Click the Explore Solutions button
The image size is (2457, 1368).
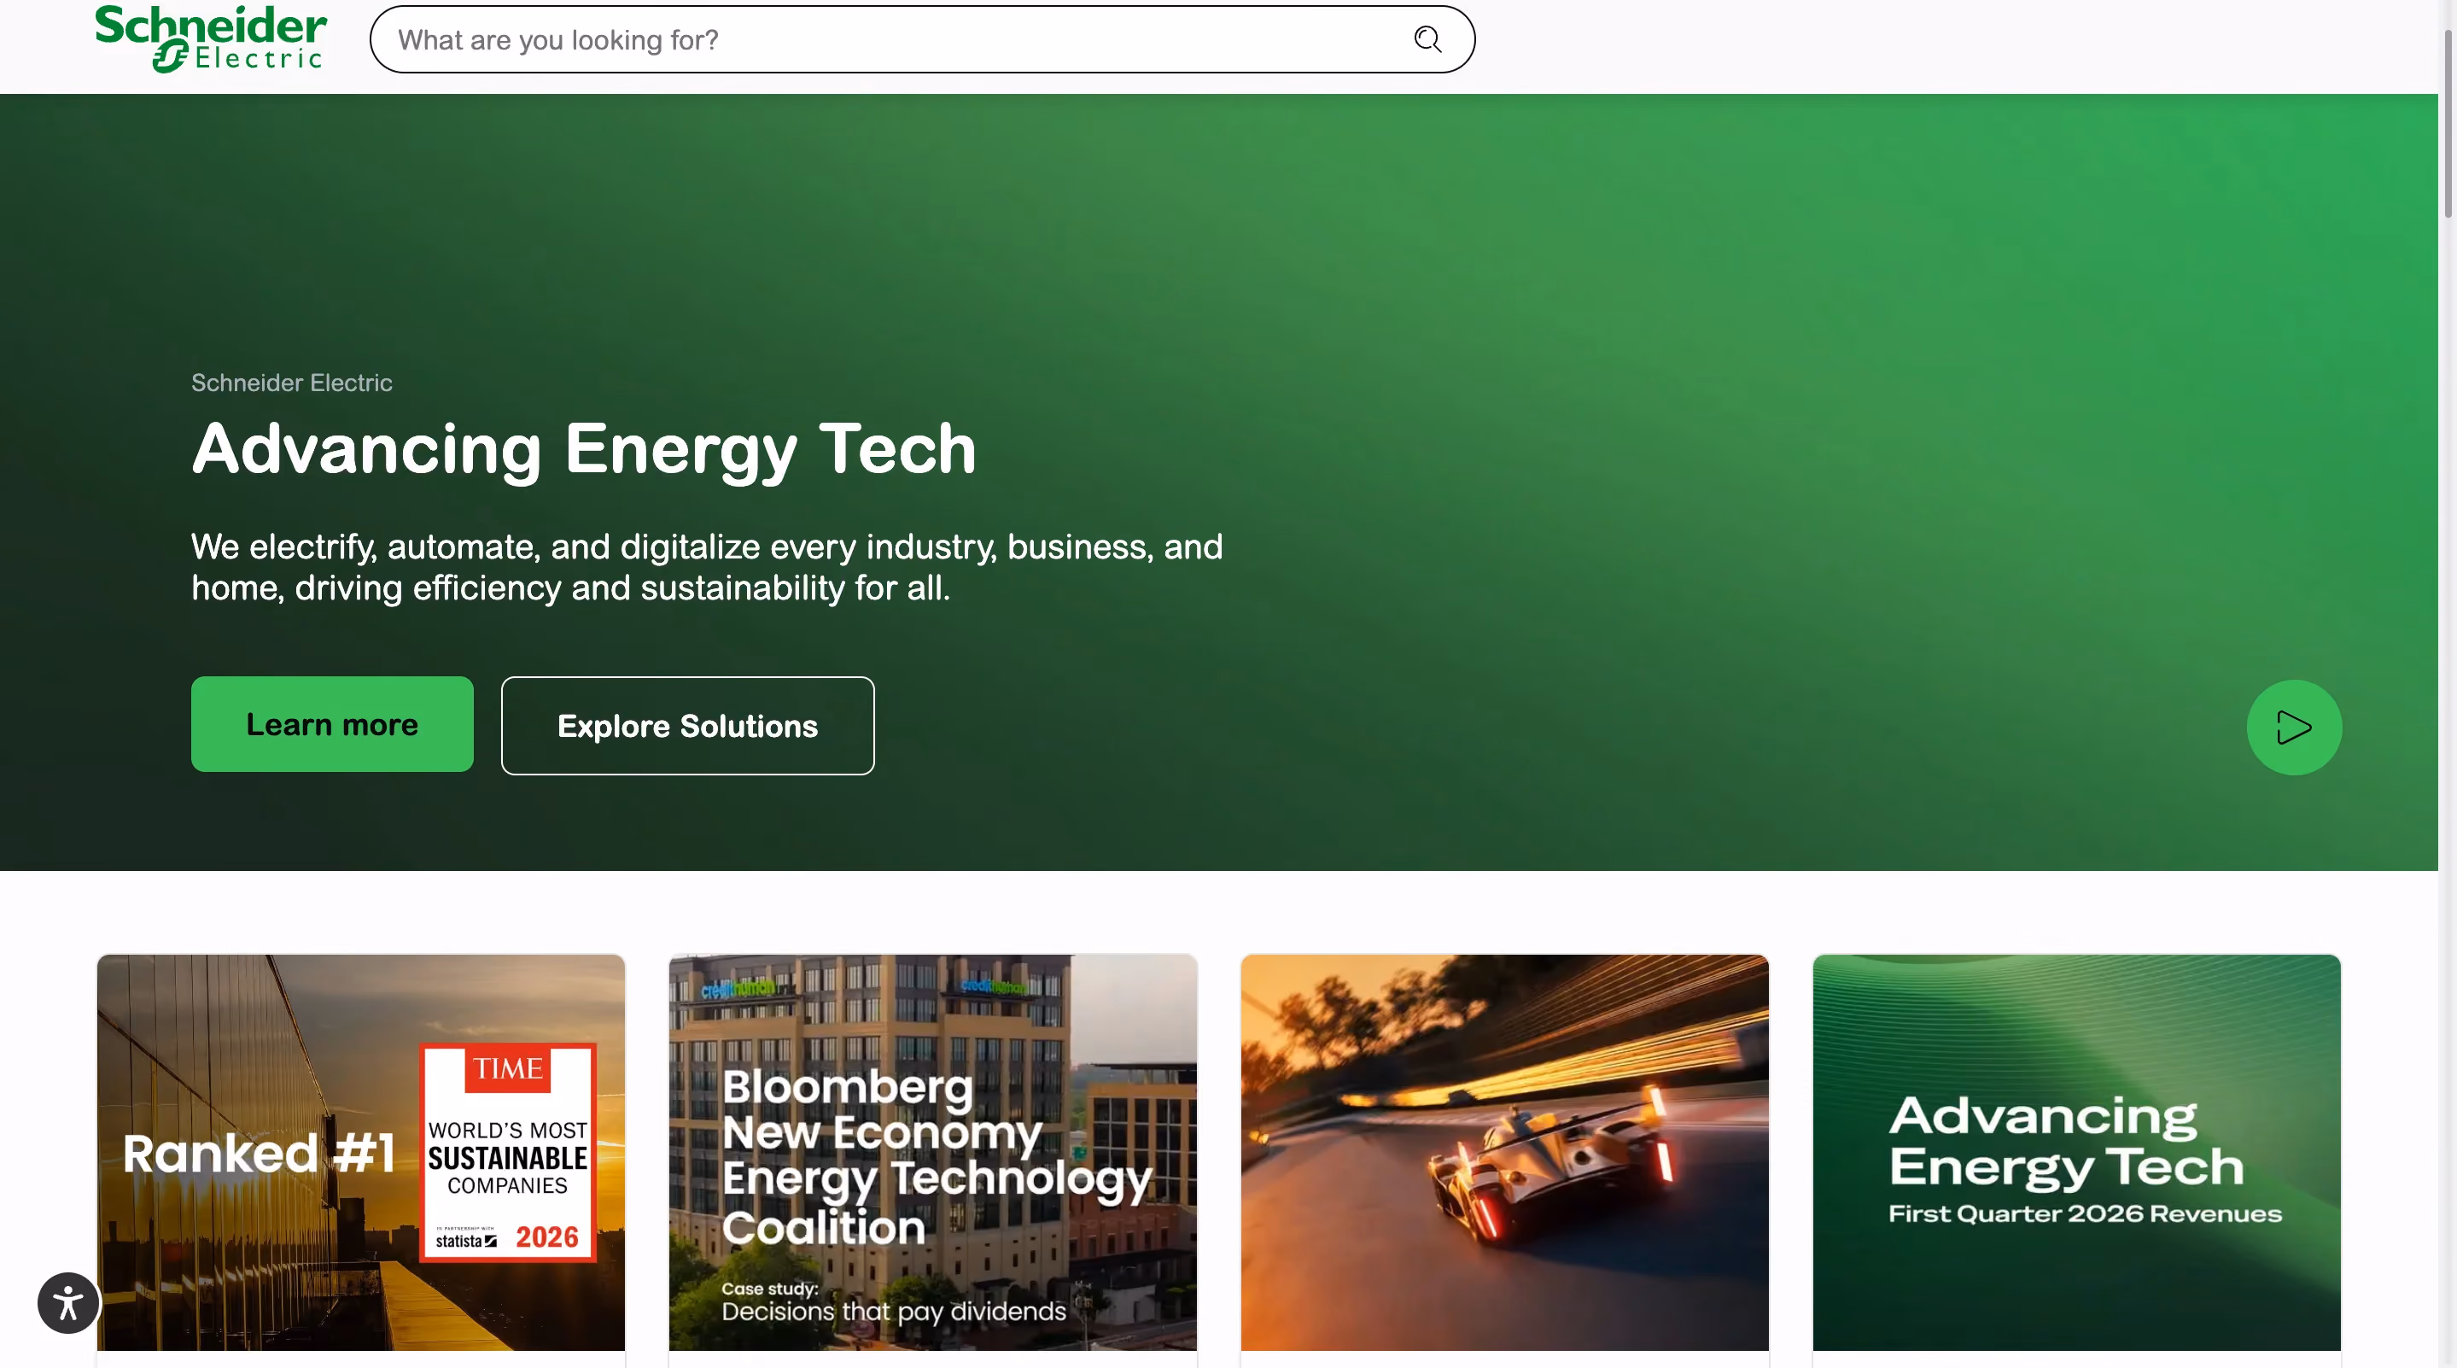686,726
